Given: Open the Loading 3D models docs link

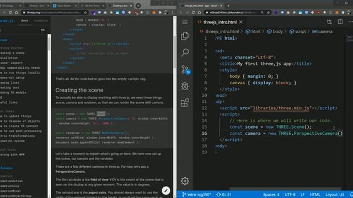Looking at the screenshot, I should [13, 92].
